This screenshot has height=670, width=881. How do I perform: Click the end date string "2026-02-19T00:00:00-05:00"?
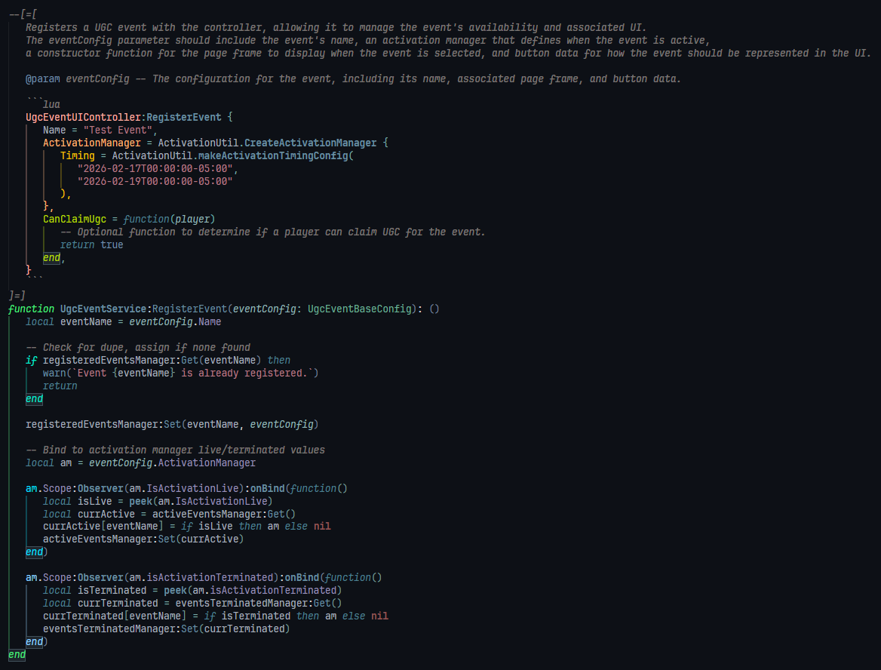(155, 181)
